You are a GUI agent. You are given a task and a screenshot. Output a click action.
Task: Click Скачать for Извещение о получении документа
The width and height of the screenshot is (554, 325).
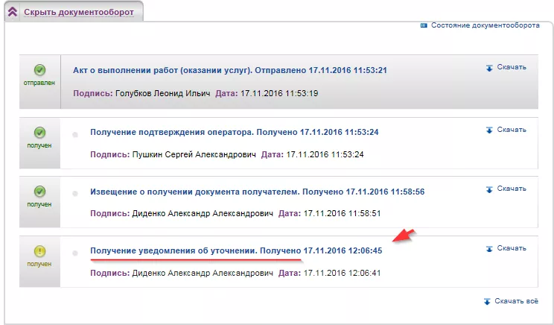pos(512,189)
